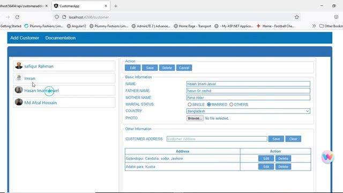
Task: Click the Father Name input field
Action: 248,91
